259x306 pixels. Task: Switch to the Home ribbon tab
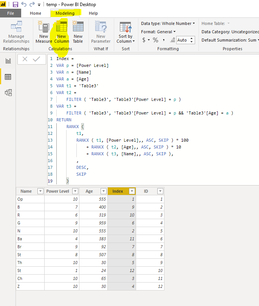(x=36, y=13)
